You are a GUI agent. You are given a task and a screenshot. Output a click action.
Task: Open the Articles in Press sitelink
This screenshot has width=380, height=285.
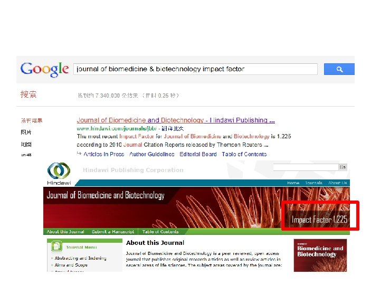click(104, 154)
